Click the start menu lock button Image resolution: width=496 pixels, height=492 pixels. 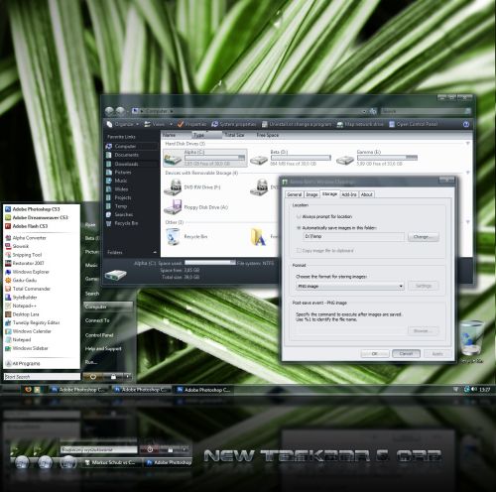[113, 377]
